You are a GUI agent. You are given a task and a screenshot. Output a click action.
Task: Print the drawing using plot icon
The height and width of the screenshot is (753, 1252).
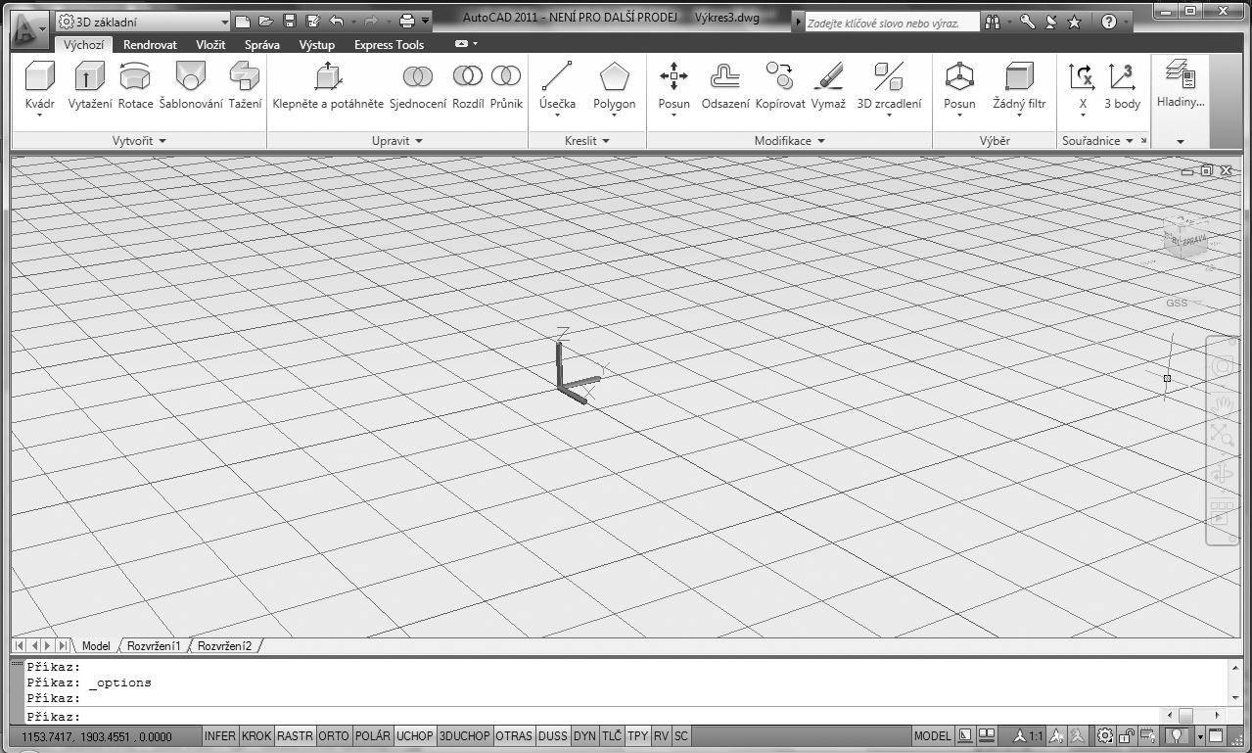tap(407, 21)
